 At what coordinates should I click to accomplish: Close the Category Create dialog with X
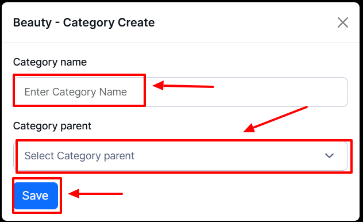point(343,22)
